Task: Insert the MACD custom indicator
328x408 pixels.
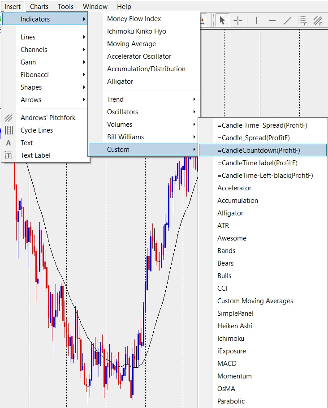Action: click(x=227, y=364)
